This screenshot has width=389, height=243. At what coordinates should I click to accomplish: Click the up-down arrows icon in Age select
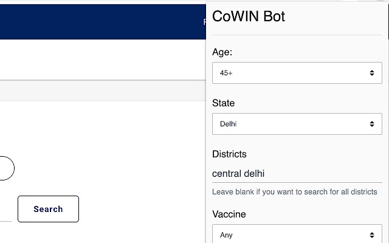coord(371,73)
